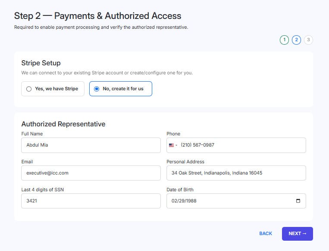The height and width of the screenshot is (251, 329).
Task: Edit the Last 4 digits of SSN field
Action: 91,201
